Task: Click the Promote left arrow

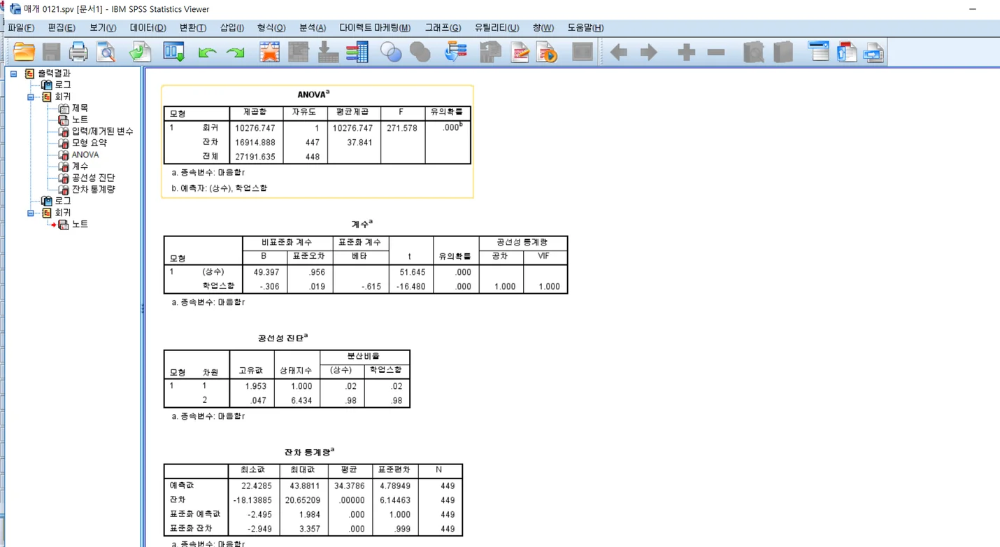Action: click(618, 52)
